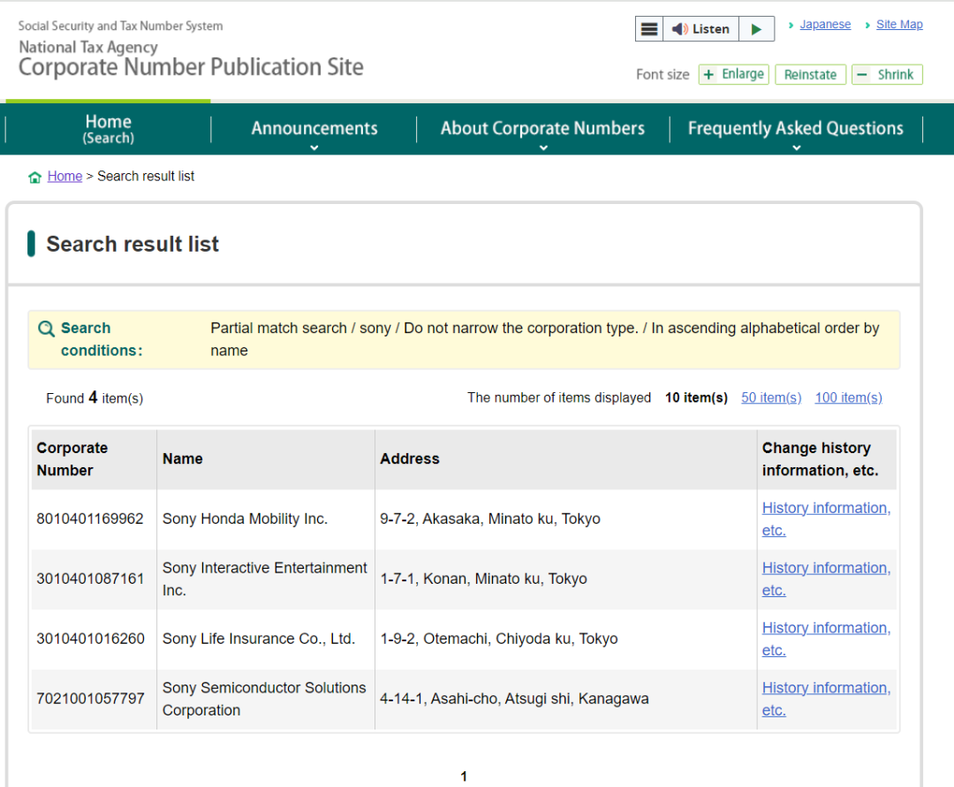954x787 pixels.
Task: Click the Address column header
Action: tap(566, 459)
